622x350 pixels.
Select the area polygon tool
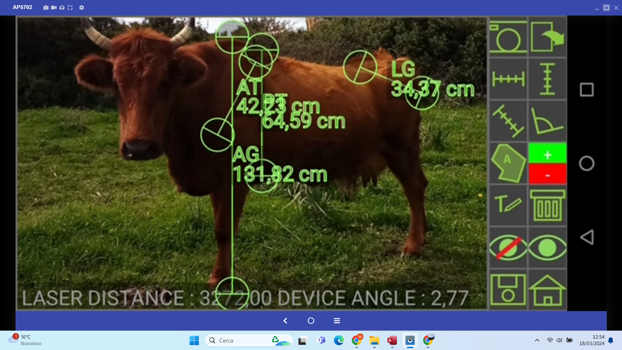[508, 163]
